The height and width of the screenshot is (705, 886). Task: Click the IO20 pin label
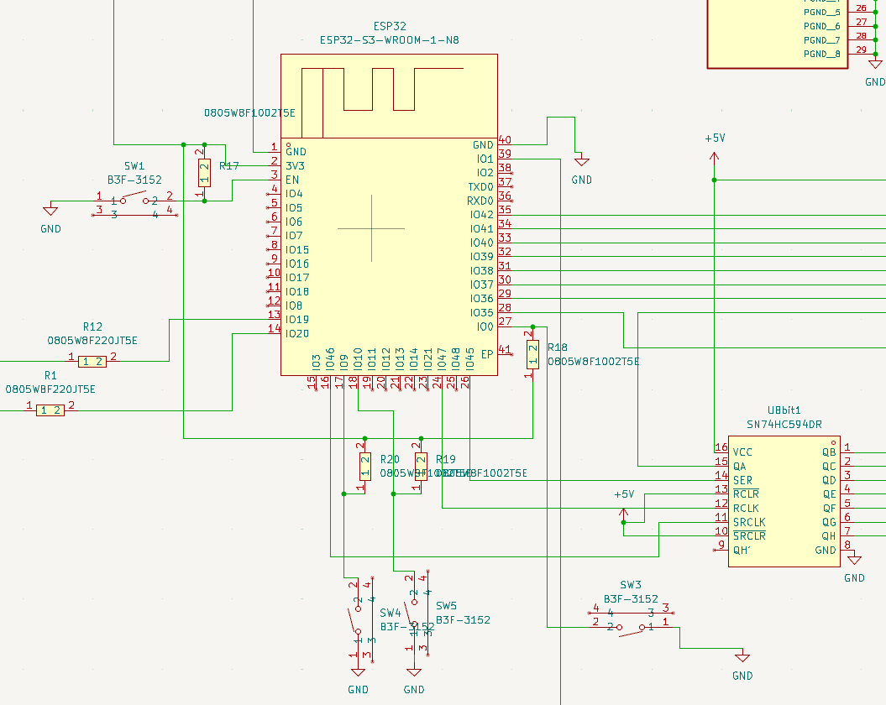pos(297,333)
